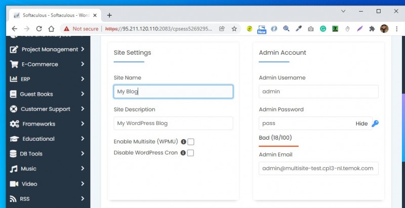The image size is (405, 208).
Task: Click the share page icon in address bar
Action: point(222,29)
